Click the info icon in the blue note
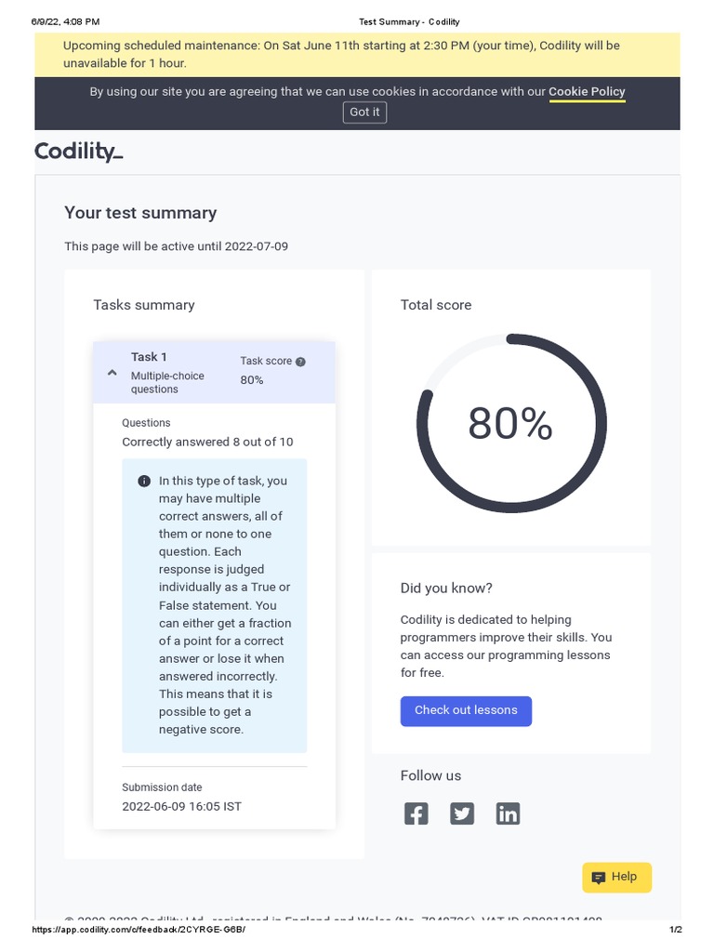The image size is (714, 952). [x=144, y=482]
